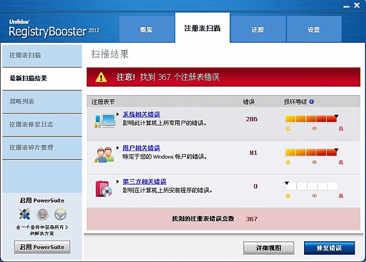Click the two-users icon for user errors
The height and width of the screenshot is (262, 366).
[104, 155]
